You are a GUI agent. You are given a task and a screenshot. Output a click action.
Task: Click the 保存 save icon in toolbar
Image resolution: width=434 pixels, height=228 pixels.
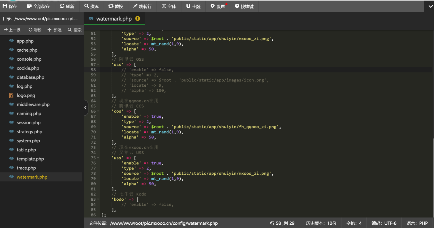5,6
